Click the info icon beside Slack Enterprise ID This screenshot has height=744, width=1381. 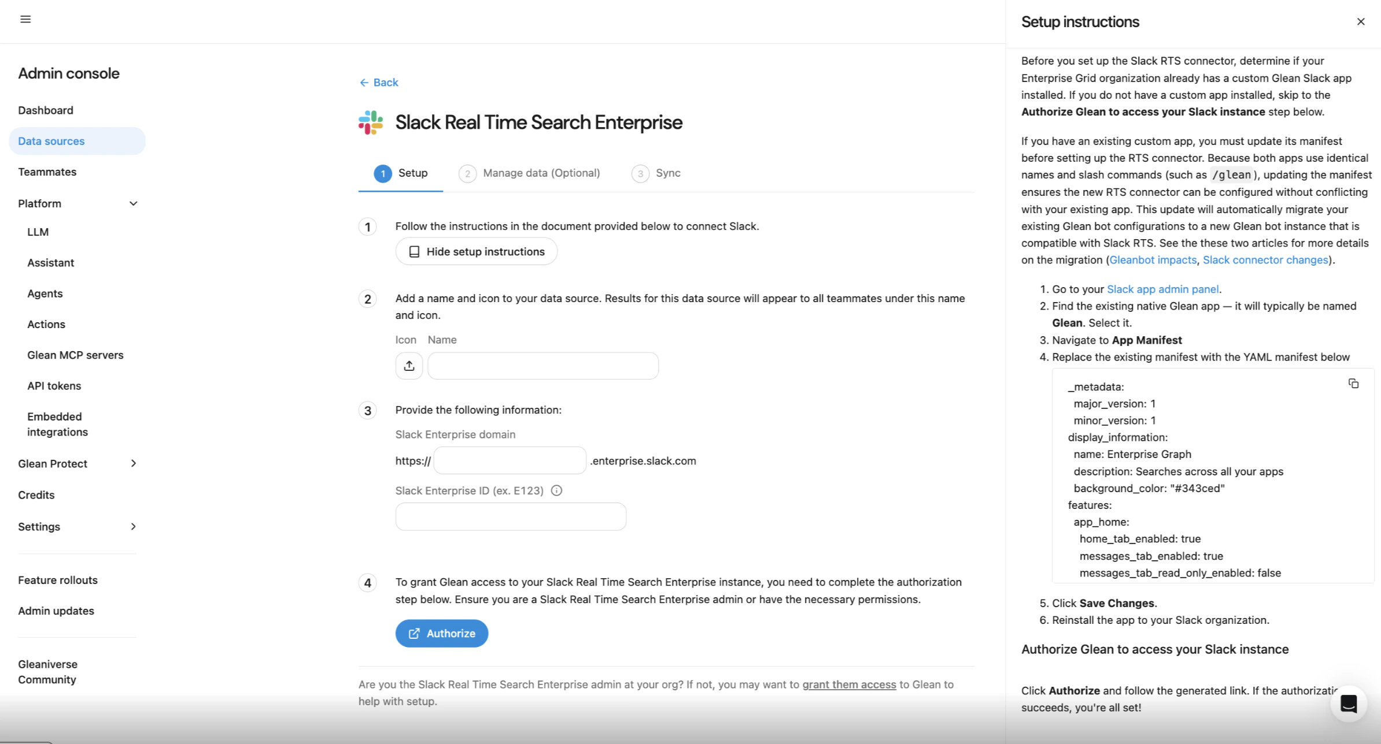tap(556, 490)
